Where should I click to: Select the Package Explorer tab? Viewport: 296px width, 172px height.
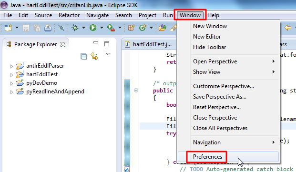35,44
